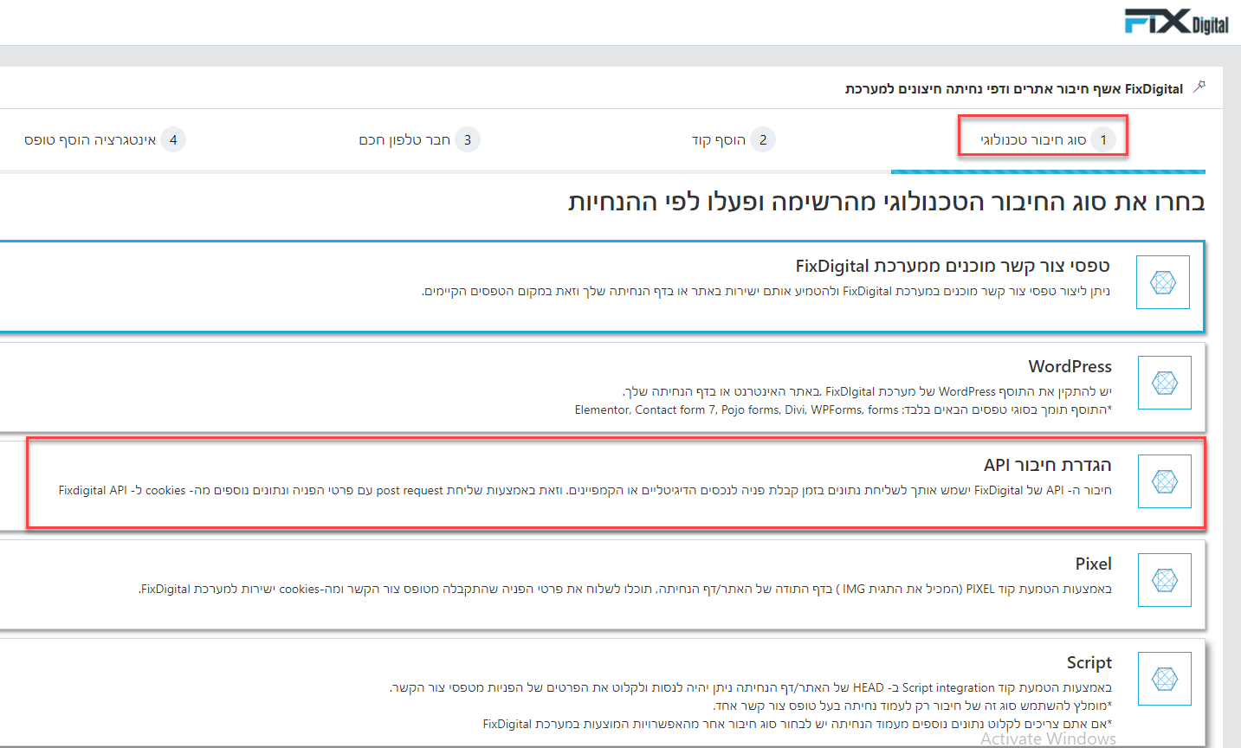1241x748 pixels.
Task: Click the step number 2 circle
Action: coord(763,139)
